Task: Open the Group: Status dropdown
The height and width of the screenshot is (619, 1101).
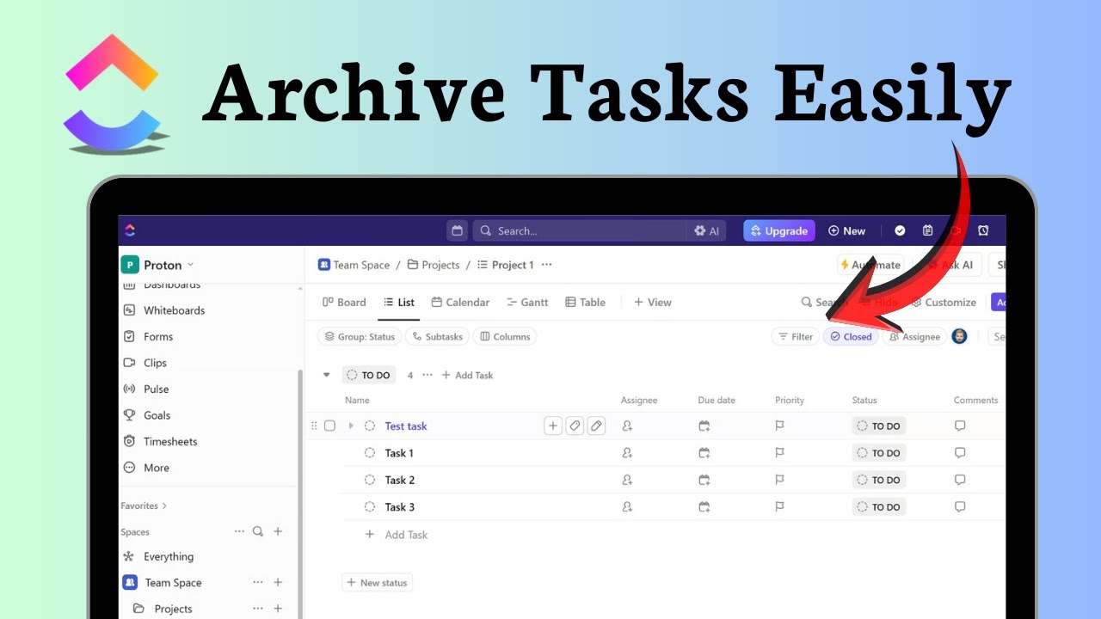Action: click(359, 337)
